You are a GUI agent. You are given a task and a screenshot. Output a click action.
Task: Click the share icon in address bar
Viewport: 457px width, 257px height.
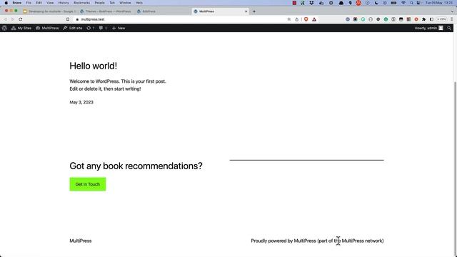(x=297, y=19)
